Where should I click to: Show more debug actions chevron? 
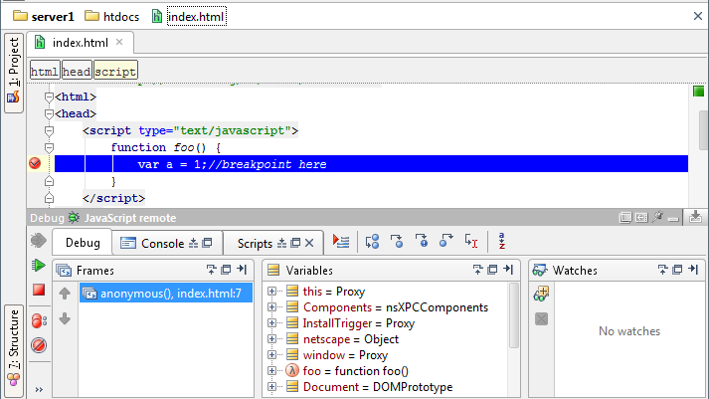39,389
